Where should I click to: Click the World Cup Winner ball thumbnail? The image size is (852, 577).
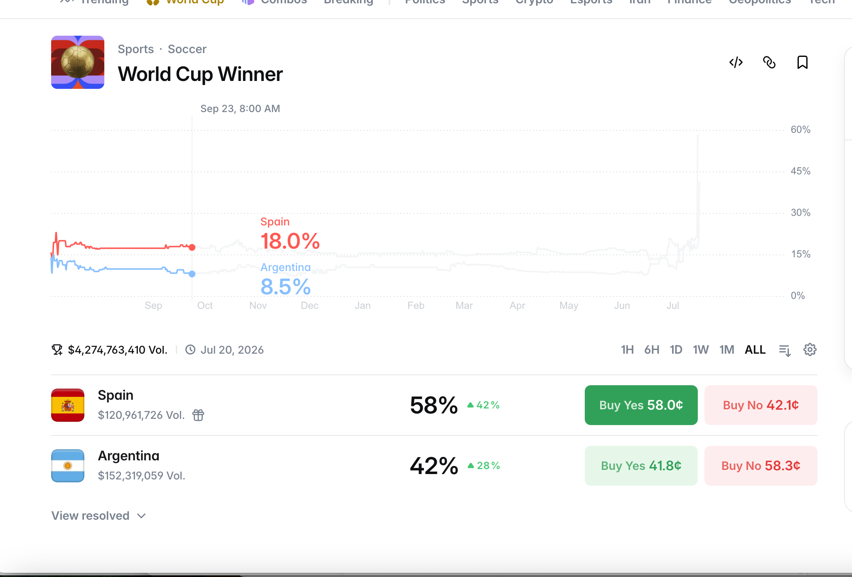point(78,62)
